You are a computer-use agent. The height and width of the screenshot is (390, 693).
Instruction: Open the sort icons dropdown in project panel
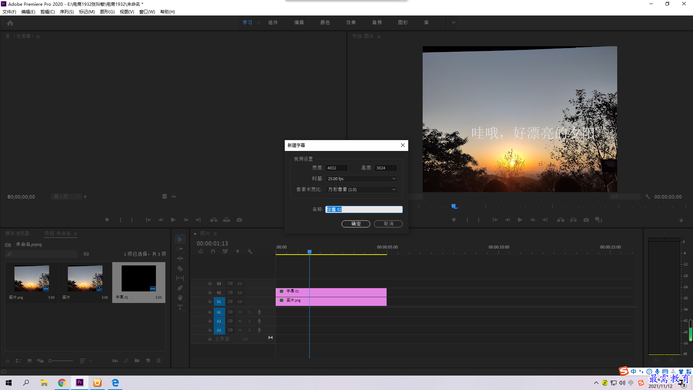point(86,361)
